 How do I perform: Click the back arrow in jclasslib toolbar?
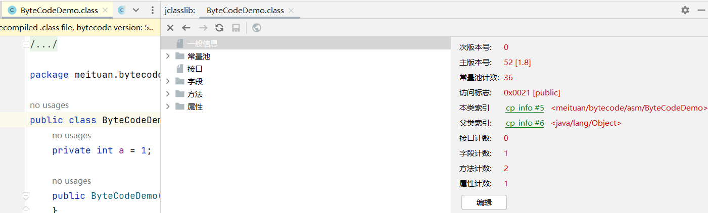pyautogui.click(x=186, y=28)
